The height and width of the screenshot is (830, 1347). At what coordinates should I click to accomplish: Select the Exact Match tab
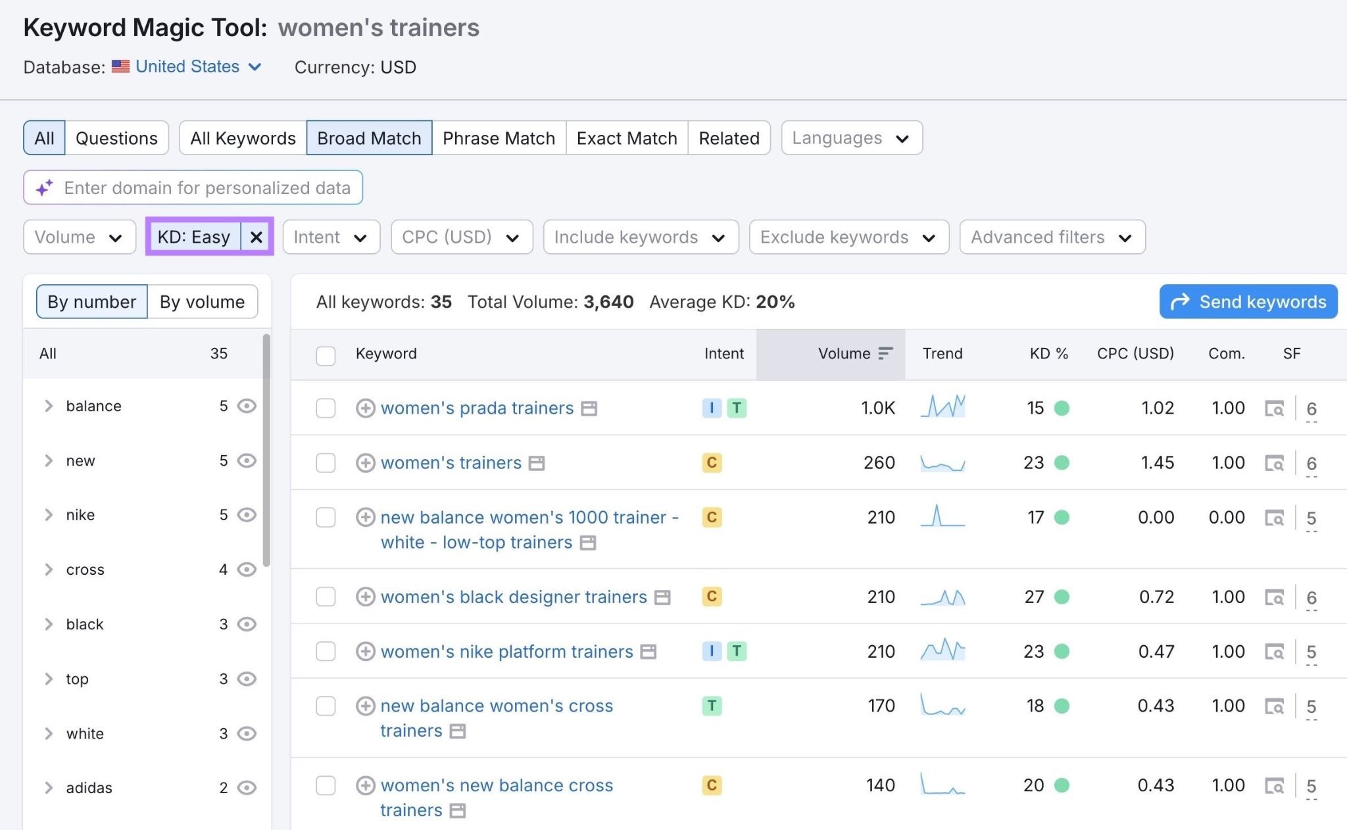tap(627, 138)
